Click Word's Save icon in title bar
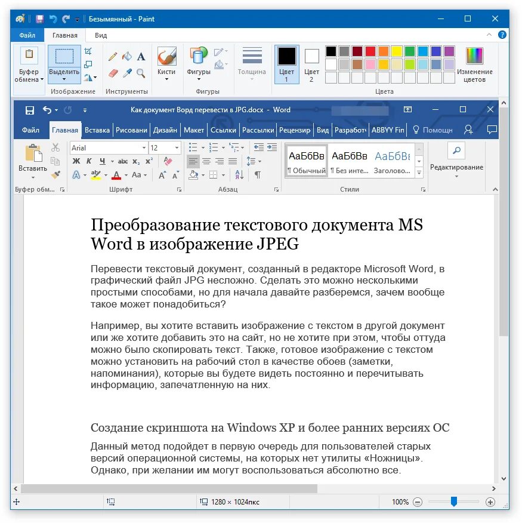This screenshot has width=522, height=523. tap(30, 110)
